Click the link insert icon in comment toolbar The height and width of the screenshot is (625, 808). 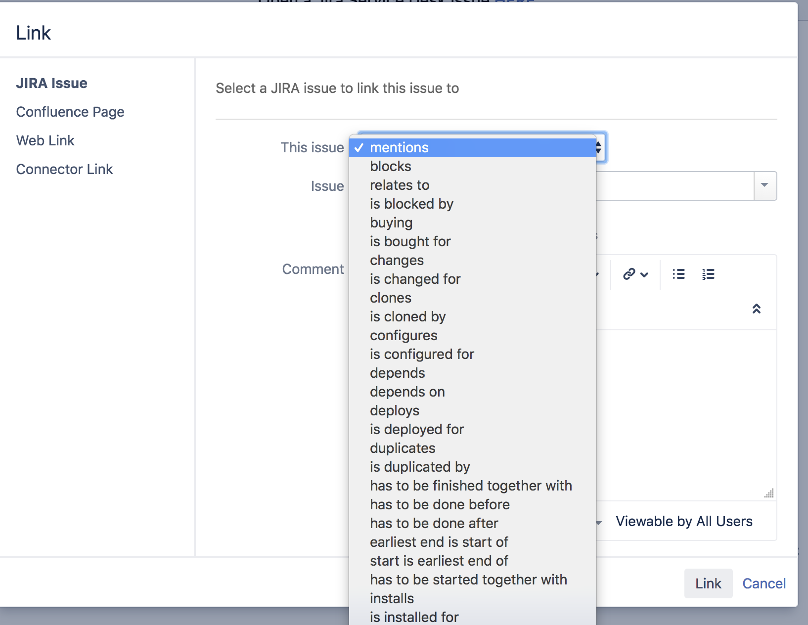(635, 274)
